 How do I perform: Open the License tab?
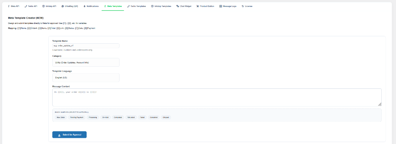pyautogui.click(x=247, y=6)
